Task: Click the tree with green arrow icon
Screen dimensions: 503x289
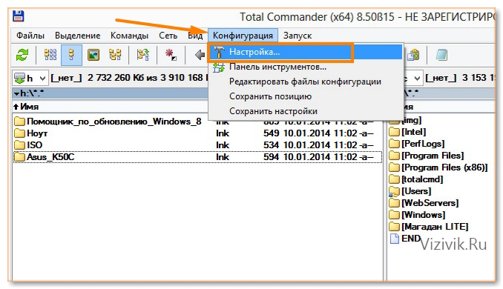Action: [142, 55]
